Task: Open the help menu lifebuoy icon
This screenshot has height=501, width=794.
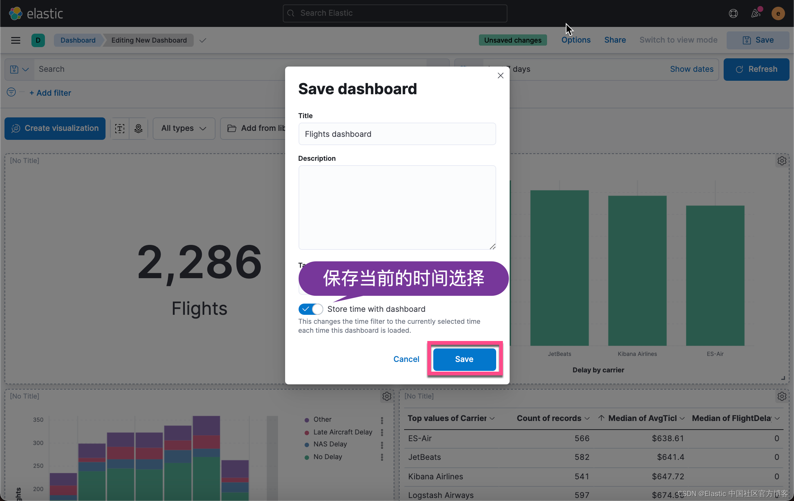Action: point(733,13)
